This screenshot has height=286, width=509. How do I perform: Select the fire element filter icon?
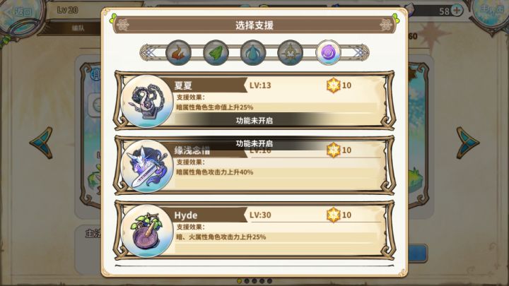pos(178,52)
